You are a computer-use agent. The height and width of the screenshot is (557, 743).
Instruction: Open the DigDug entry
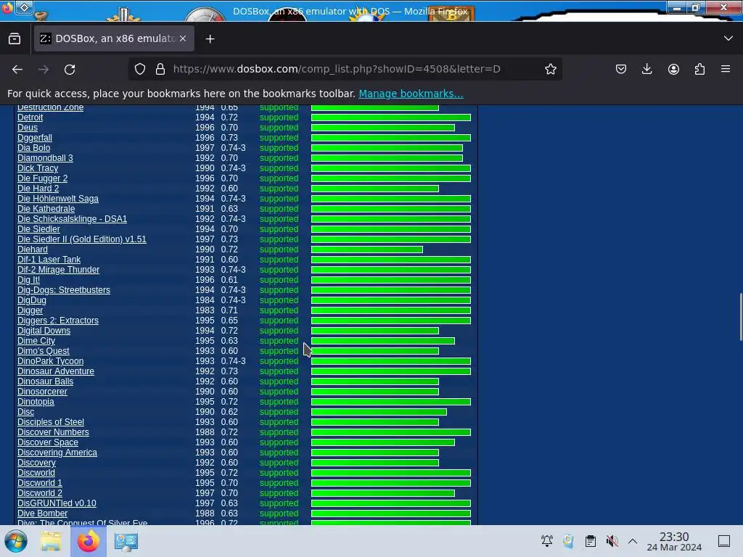(x=32, y=300)
